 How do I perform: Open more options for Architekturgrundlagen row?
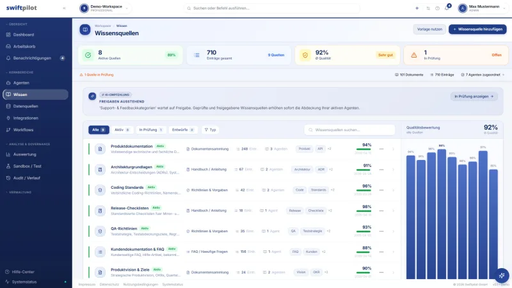click(x=381, y=170)
